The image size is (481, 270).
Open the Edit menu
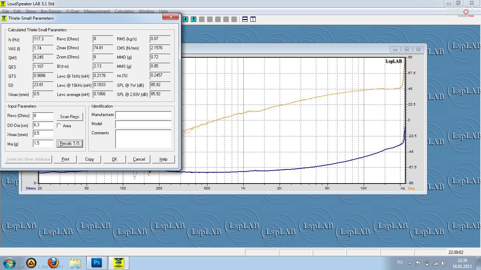click(17, 11)
